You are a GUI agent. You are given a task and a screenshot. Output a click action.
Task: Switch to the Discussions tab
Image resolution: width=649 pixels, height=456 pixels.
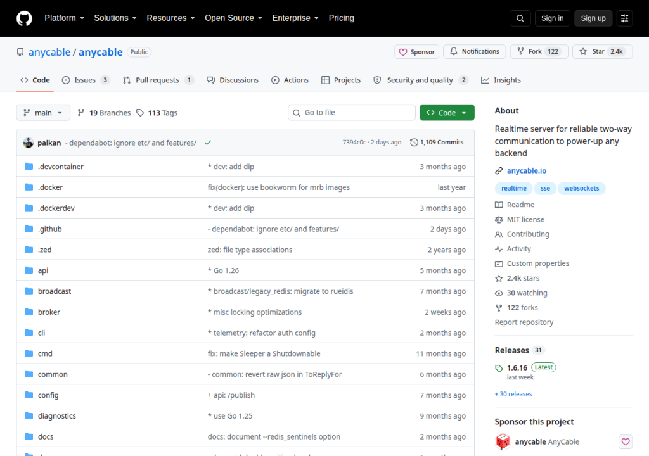click(233, 80)
